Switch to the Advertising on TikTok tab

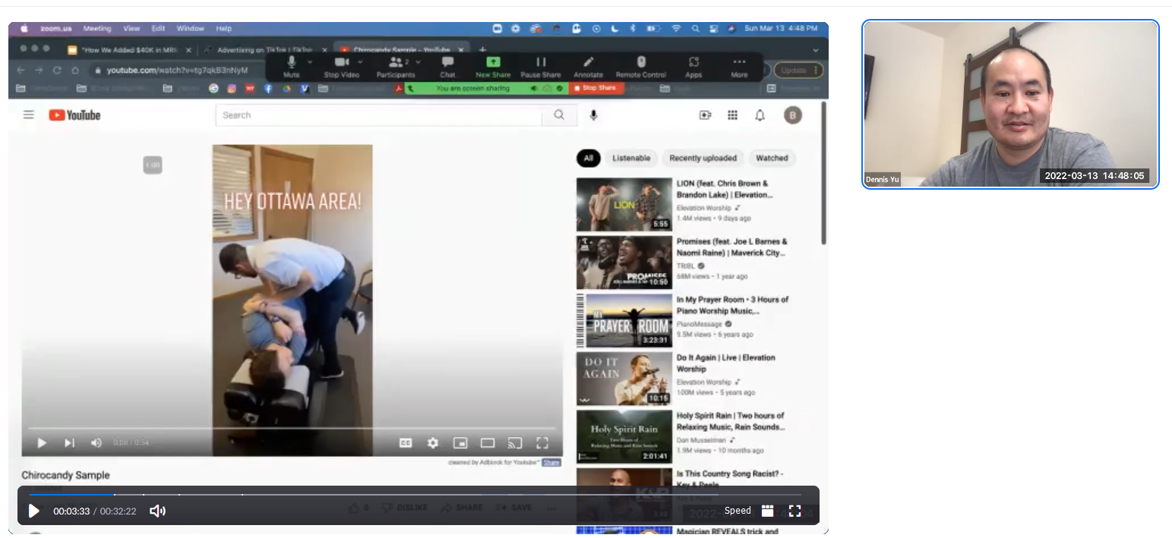[x=265, y=50]
